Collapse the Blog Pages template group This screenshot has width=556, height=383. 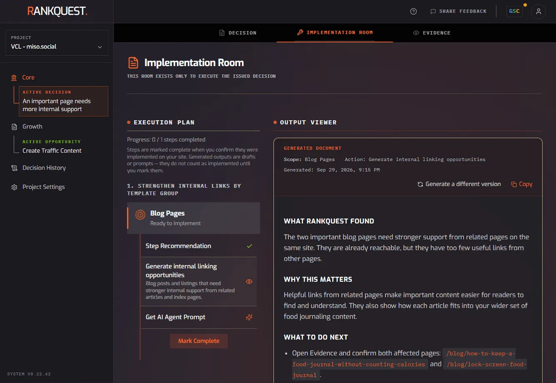[194, 218]
